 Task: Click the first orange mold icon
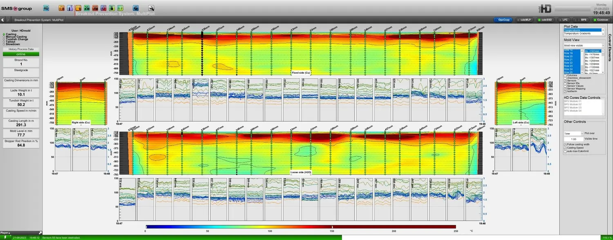(x=61, y=8)
